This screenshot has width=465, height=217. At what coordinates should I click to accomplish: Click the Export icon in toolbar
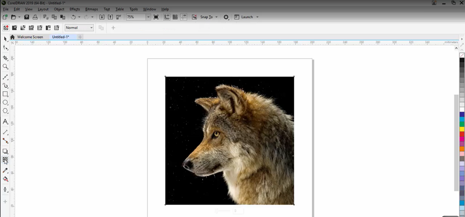(110, 17)
